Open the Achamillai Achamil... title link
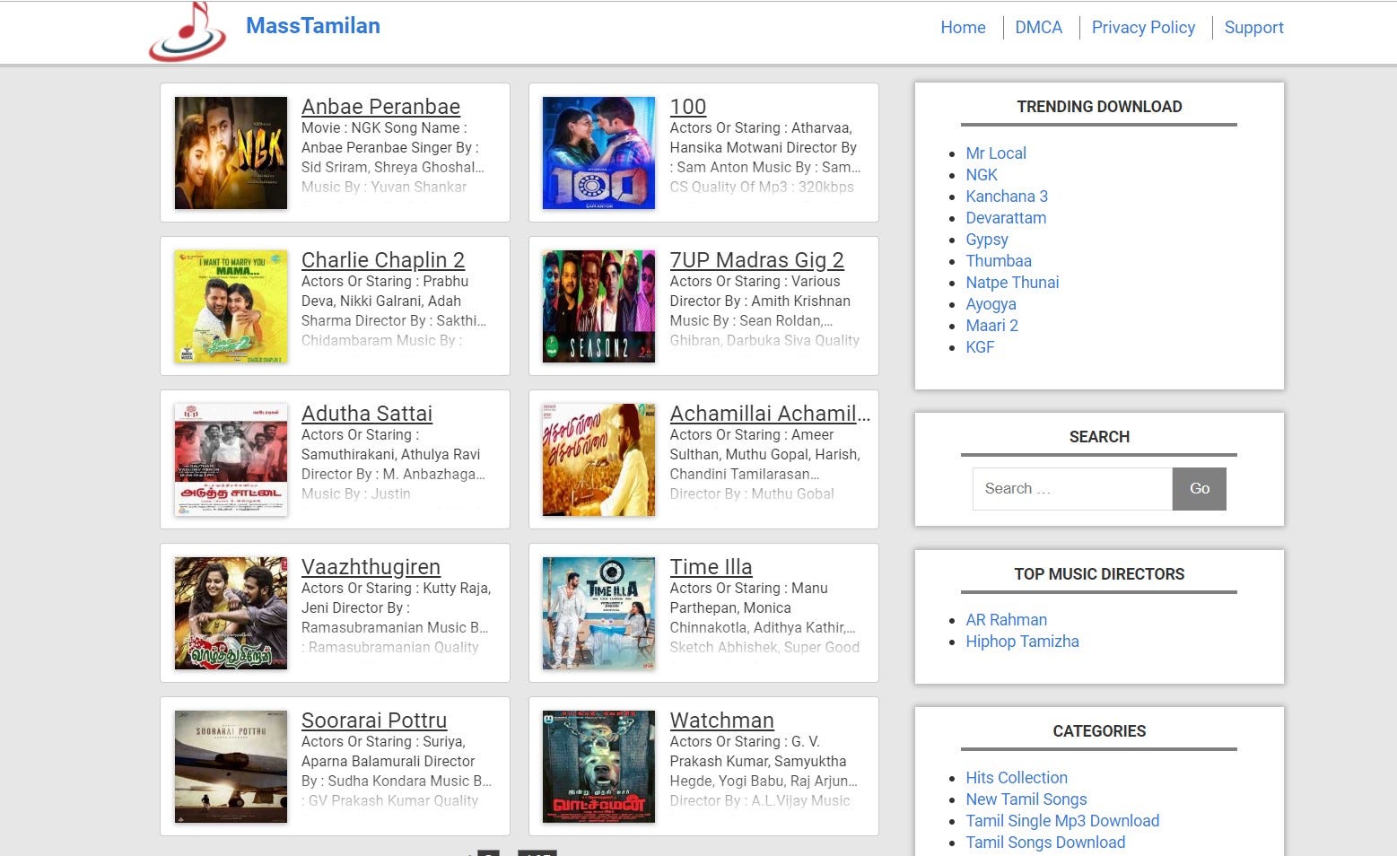This screenshot has height=856, width=1397. click(x=770, y=414)
